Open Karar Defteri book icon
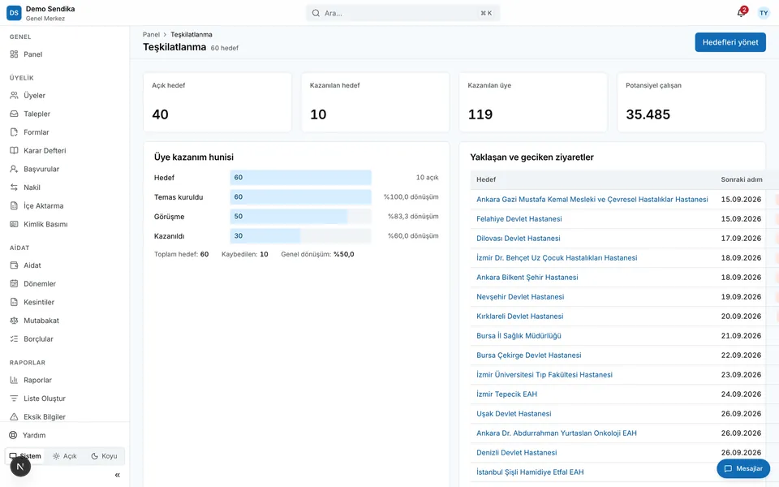The height and width of the screenshot is (487, 779). [14, 150]
